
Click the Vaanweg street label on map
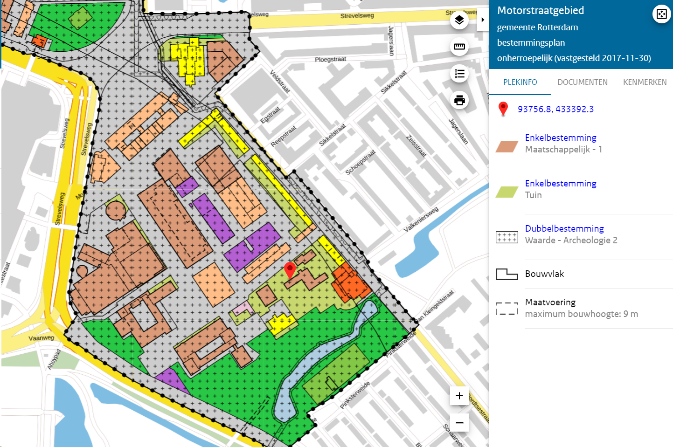pyautogui.click(x=42, y=338)
